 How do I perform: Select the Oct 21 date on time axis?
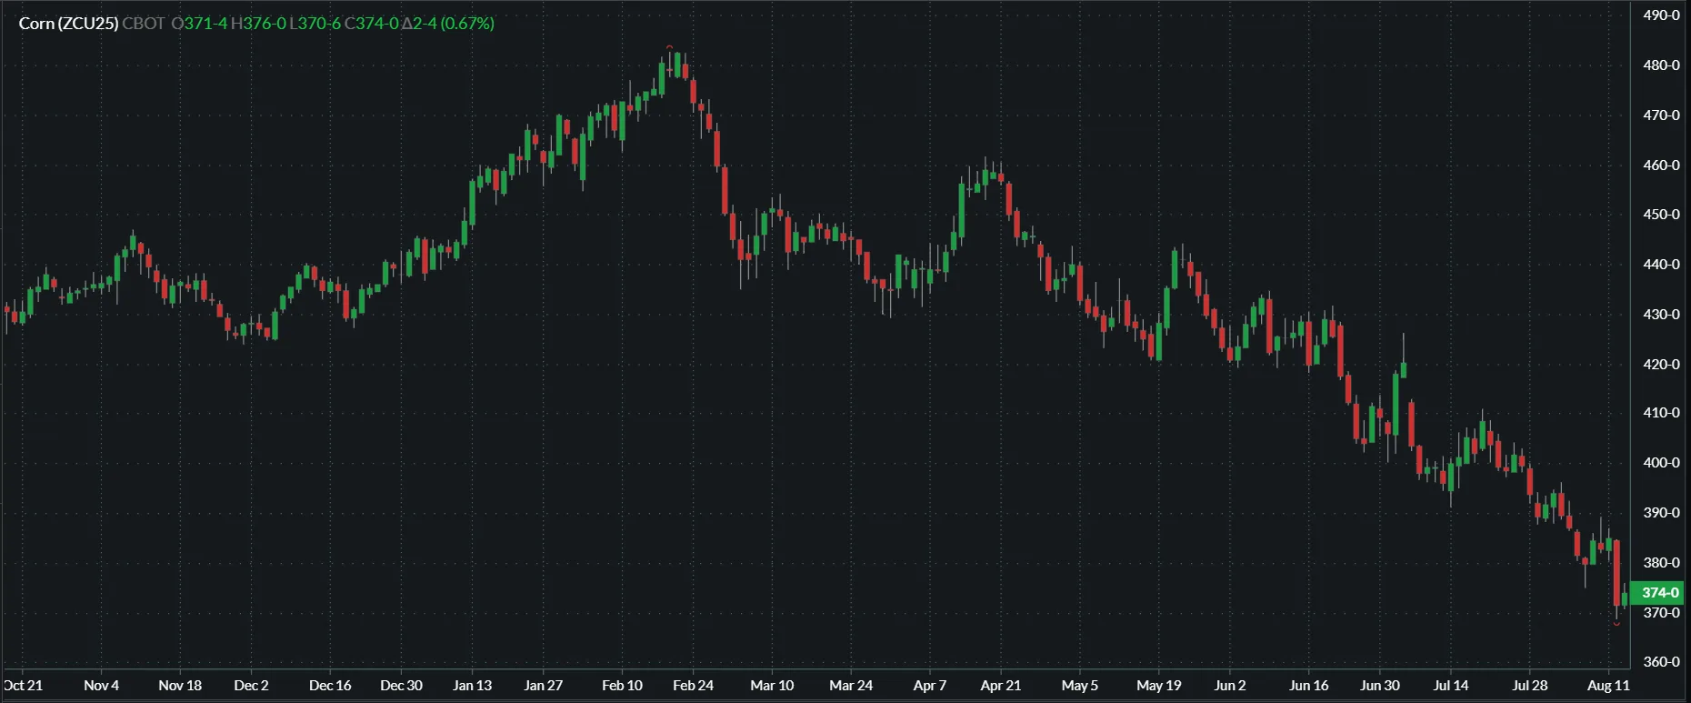[x=23, y=686]
